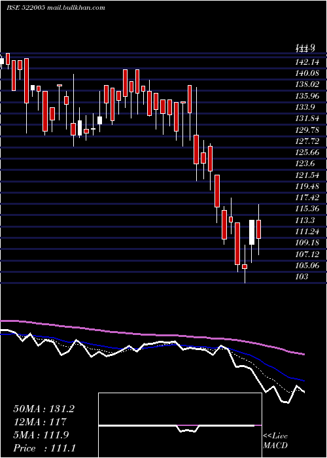This screenshot has width=327, height=458.
Task: Click the 129.78 price axis label
Action: click(307, 130)
